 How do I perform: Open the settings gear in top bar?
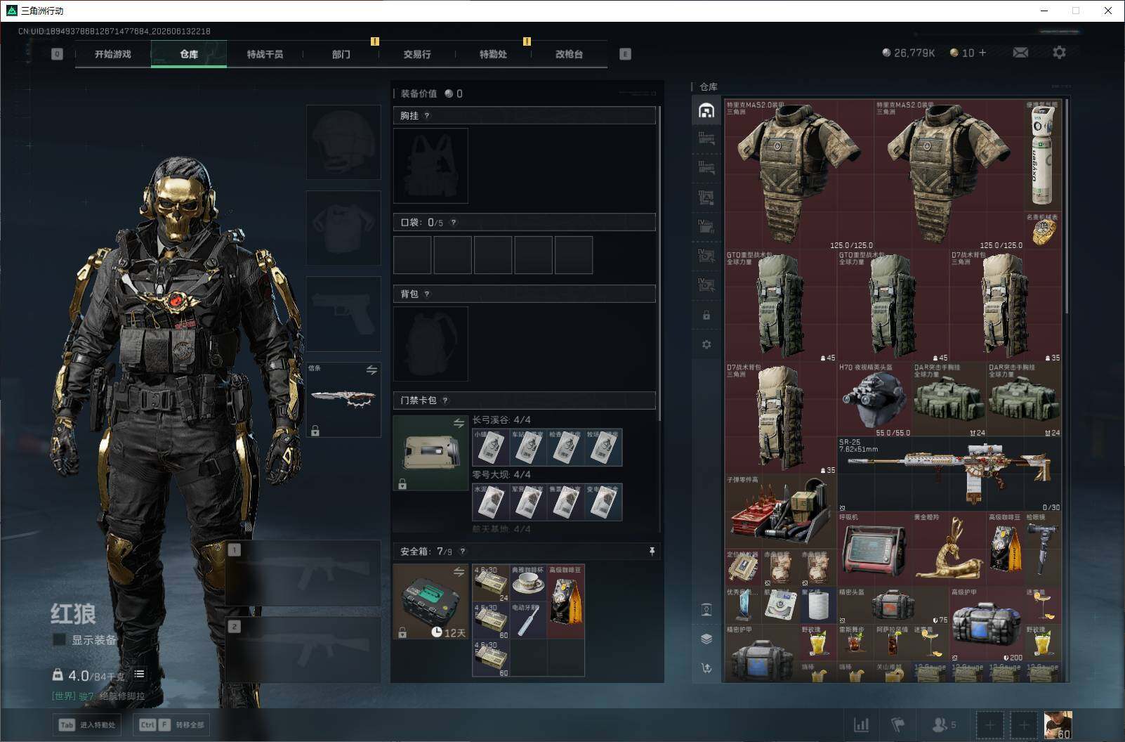[x=1059, y=53]
